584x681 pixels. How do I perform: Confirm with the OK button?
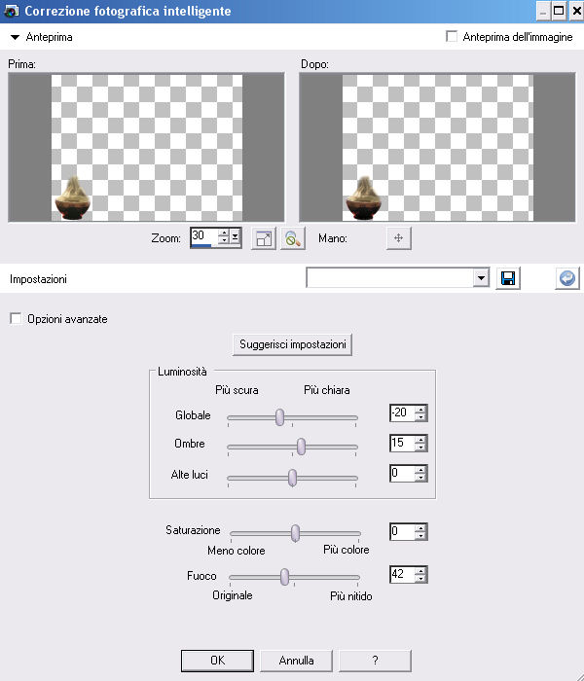(x=217, y=661)
